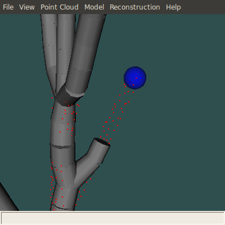The width and height of the screenshot is (225, 225).
Task: Select the blue sphere in the viewport
Action: tap(135, 78)
